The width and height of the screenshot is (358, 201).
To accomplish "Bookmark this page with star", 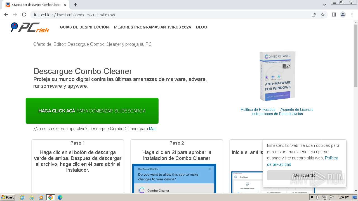I will (x=323, y=15).
